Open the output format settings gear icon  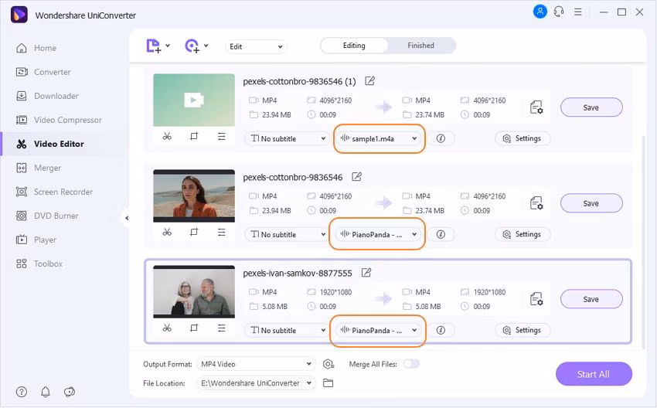tap(328, 364)
